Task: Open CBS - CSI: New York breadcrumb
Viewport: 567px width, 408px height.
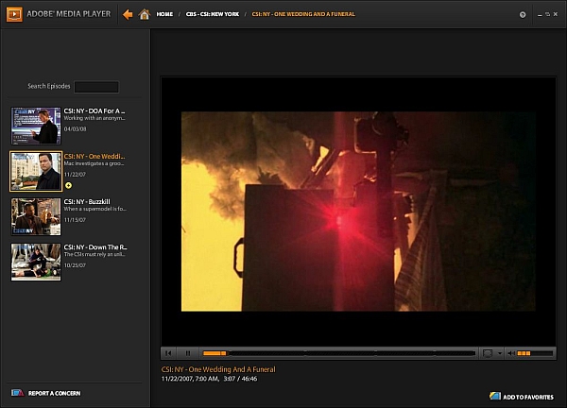Action: (213, 14)
